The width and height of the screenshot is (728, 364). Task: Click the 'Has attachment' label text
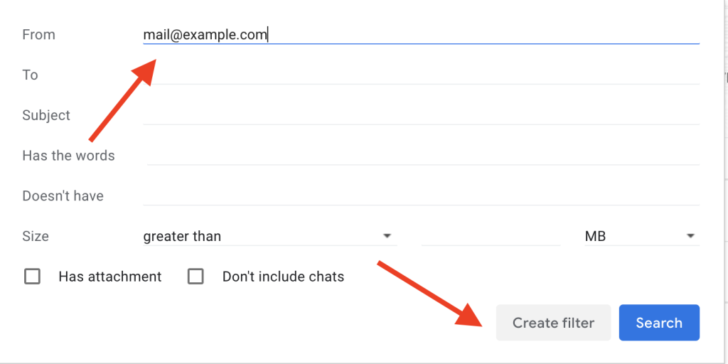(110, 277)
